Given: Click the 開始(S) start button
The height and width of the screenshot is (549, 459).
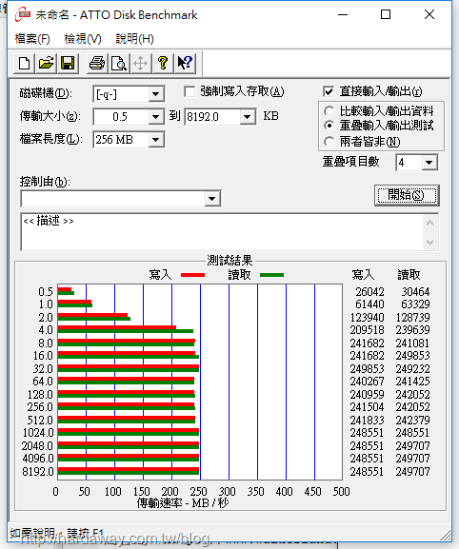Looking at the screenshot, I should tap(407, 195).
